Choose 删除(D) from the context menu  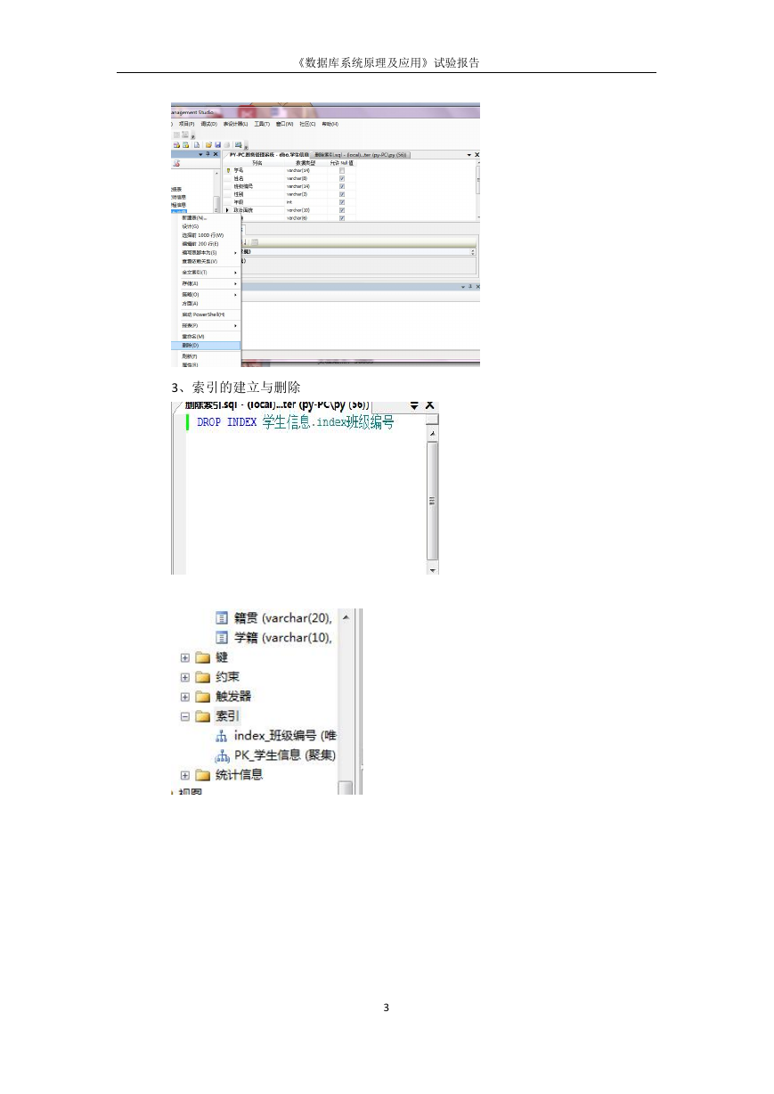[206, 346]
